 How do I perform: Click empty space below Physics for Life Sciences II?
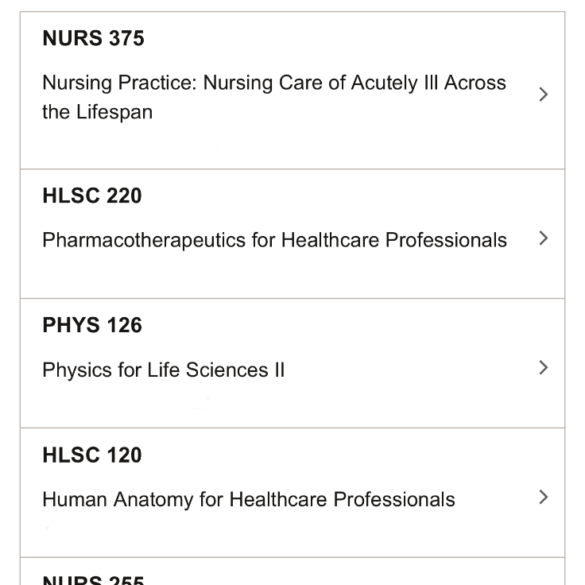pos(238,405)
